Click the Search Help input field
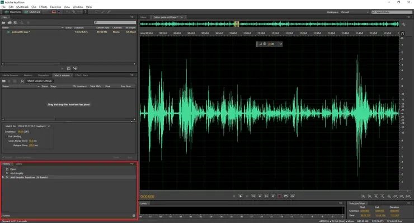 click(391, 11)
